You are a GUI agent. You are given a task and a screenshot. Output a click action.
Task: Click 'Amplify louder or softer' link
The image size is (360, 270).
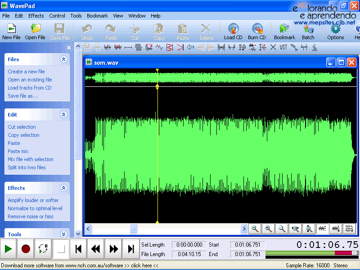(33, 200)
